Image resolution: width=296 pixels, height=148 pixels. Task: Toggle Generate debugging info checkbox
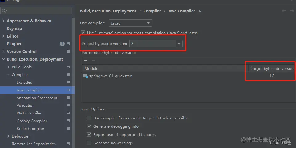point(89,126)
